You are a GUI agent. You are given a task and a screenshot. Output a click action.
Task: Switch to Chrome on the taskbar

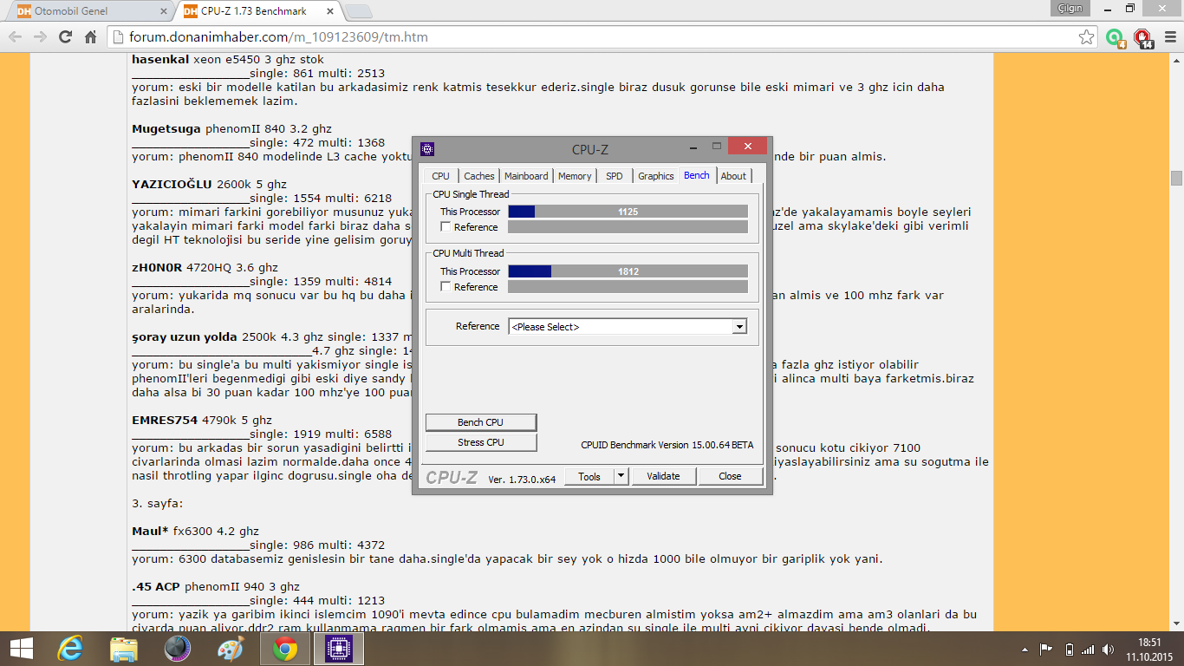(285, 649)
